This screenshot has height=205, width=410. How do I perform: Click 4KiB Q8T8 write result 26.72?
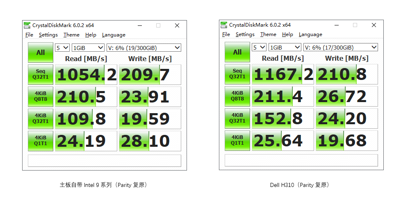(x=347, y=96)
